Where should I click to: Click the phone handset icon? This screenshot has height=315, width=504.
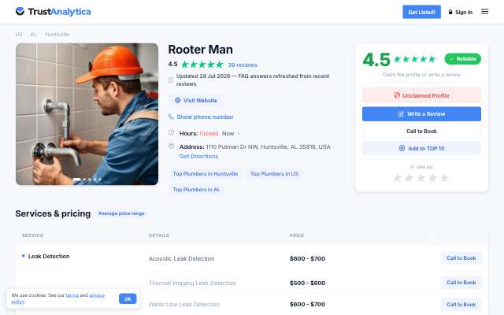[171, 117]
